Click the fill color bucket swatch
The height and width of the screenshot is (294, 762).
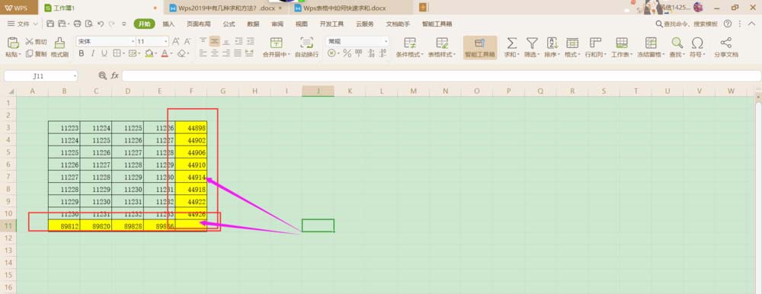149,53
